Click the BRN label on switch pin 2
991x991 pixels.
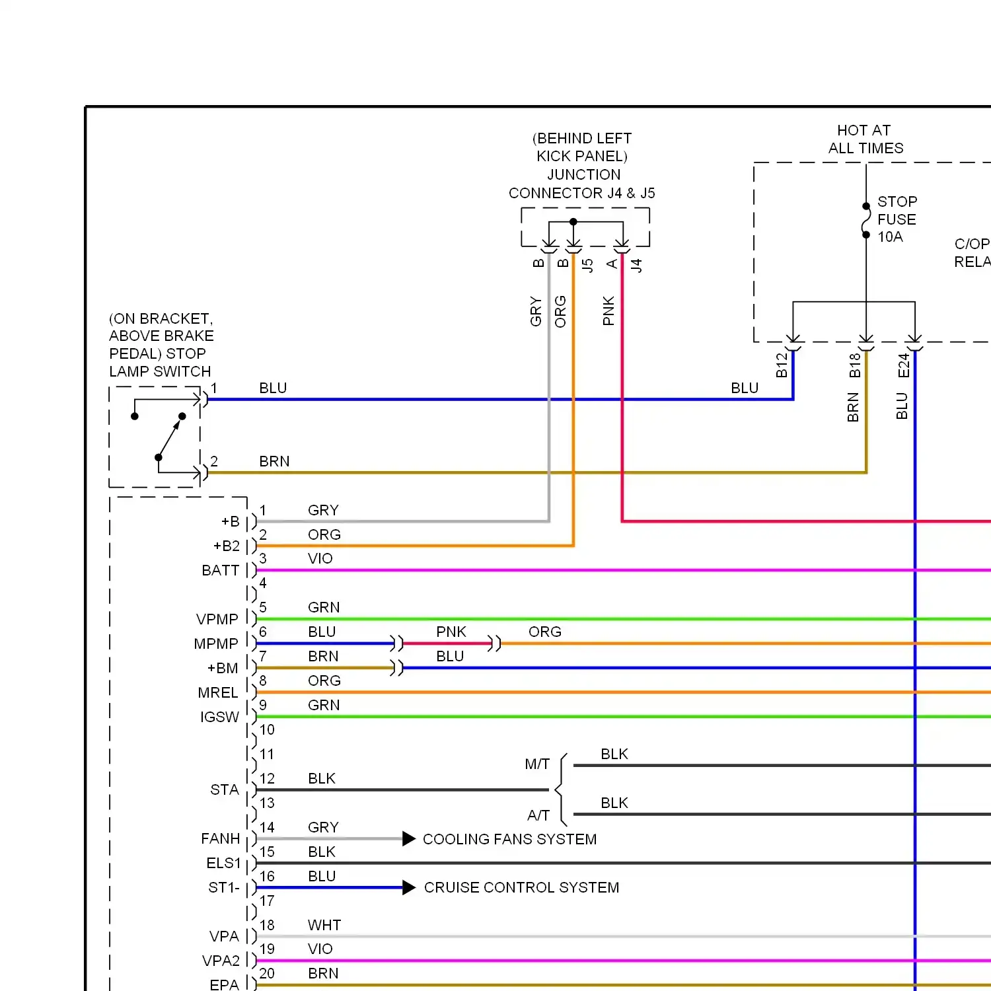pyautogui.click(x=274, y=462)
